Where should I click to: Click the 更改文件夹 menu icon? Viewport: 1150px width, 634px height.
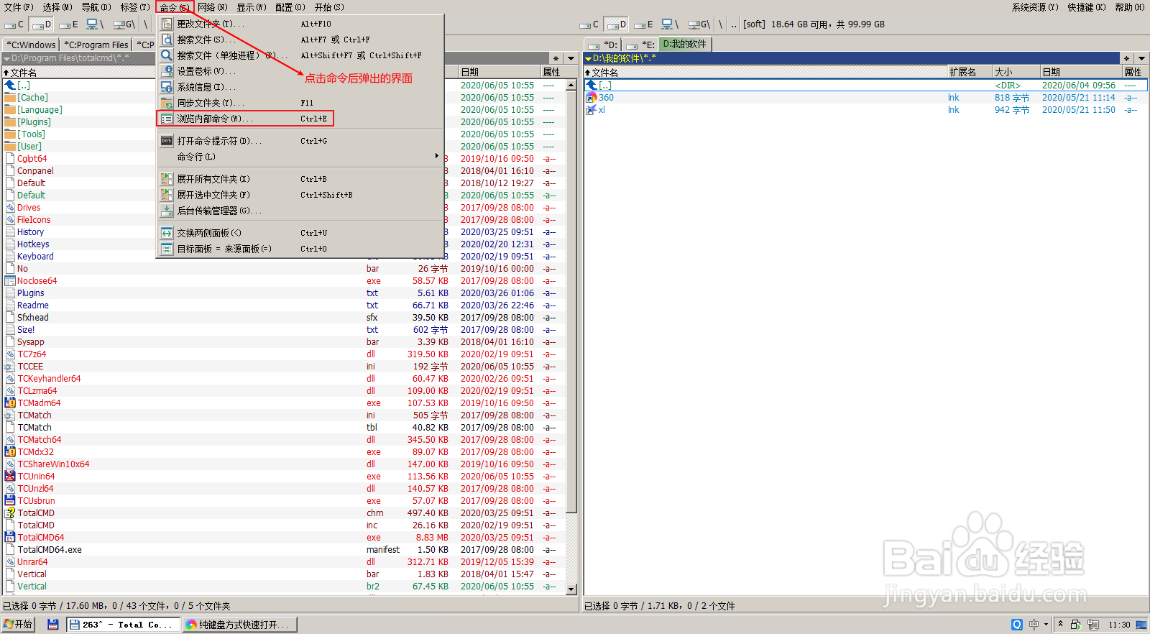pos(167,24)
